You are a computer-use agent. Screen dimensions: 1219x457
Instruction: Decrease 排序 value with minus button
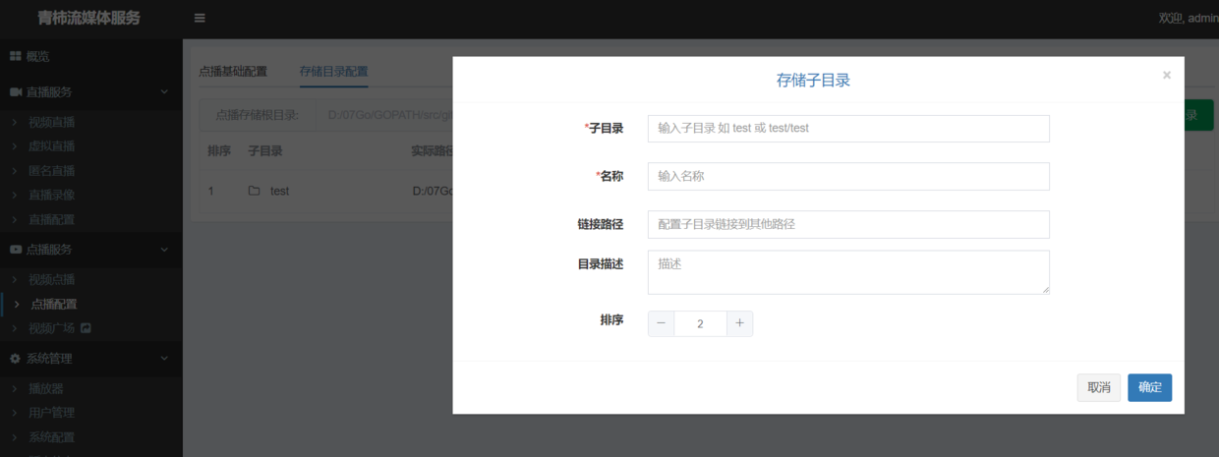pyautogui.click(x=662, y=323)
